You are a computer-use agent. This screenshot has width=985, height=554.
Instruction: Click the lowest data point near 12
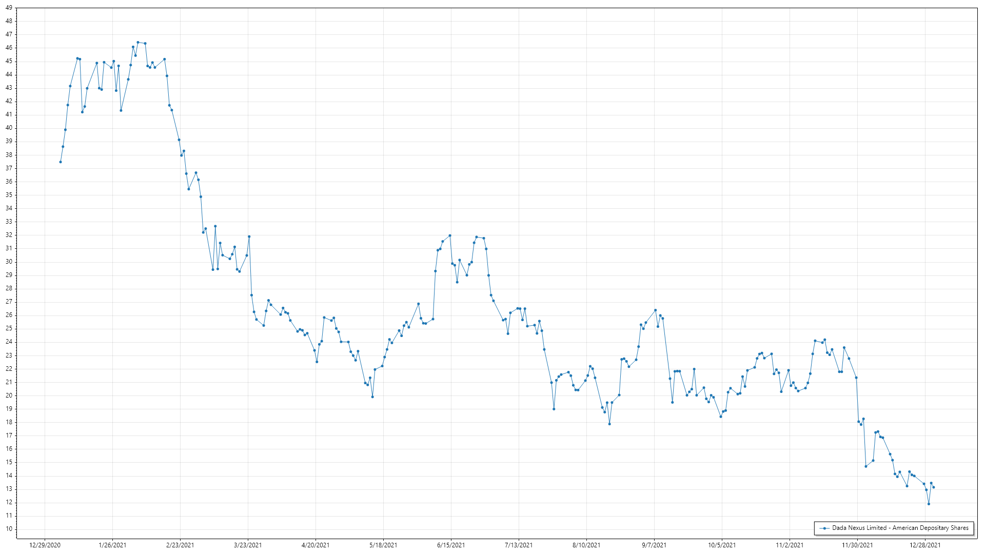coord(929,504)
